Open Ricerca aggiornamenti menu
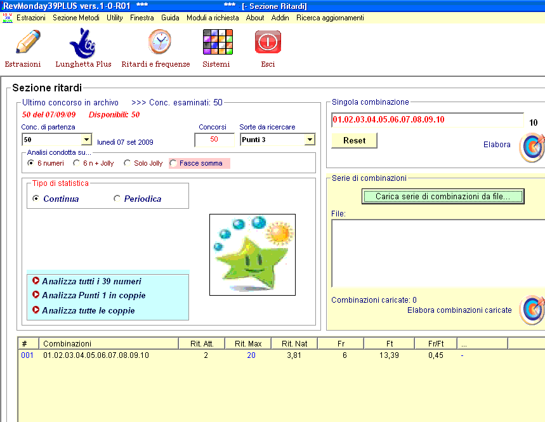 click(330, 18)
